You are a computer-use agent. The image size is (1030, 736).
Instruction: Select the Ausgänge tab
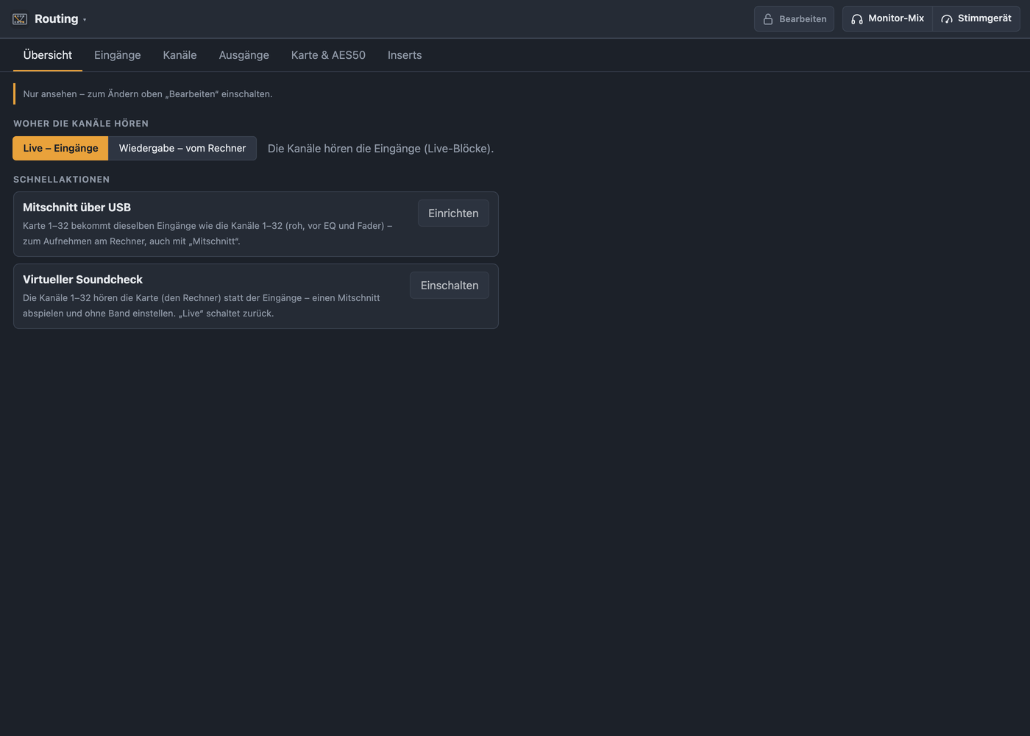tap(244, 55)
